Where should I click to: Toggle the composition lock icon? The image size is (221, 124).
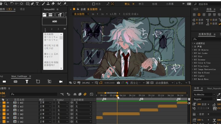(78, 9)
